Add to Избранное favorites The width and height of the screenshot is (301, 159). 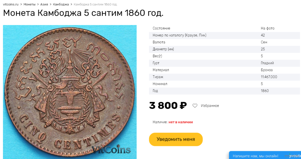pyautogui.click(x=210, y=106)
